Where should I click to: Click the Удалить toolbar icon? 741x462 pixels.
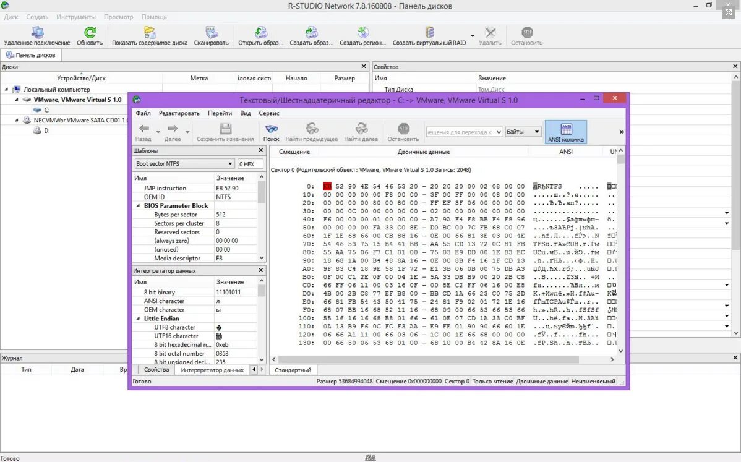[x=490, y=32]
